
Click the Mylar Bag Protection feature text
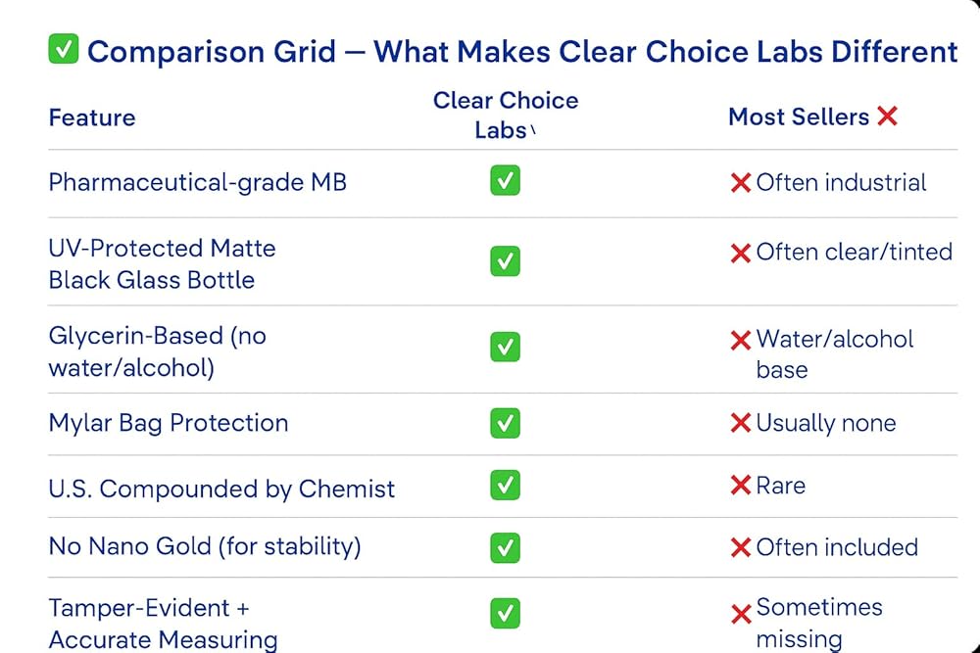click(169, 423)
